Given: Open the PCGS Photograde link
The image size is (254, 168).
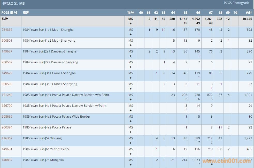Looking at the screenshot, I should (236, 3).
